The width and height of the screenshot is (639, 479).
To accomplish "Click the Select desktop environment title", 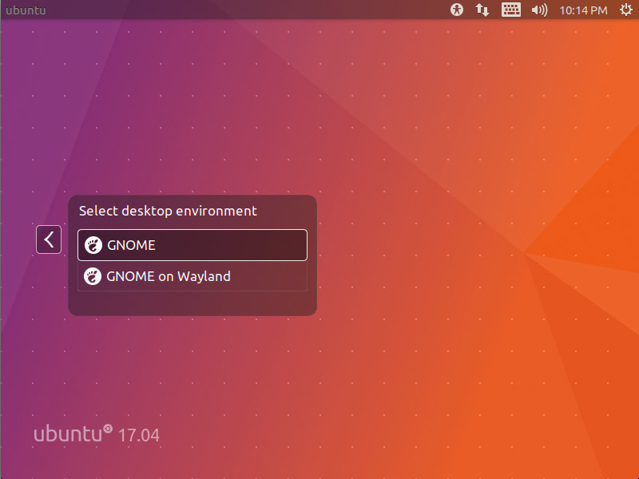I will [x=167, y=211].
